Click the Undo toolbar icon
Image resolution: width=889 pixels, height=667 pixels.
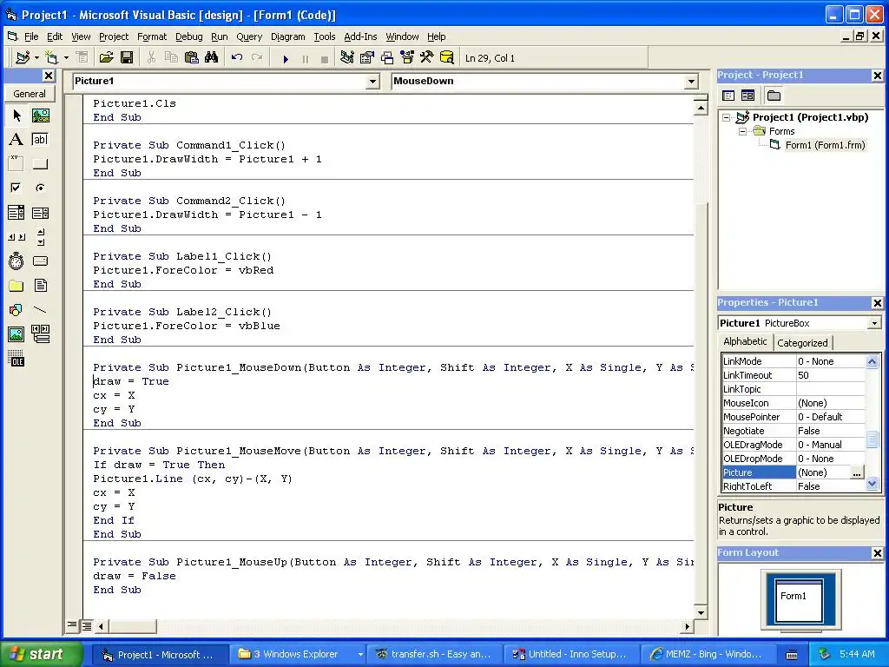(237, 58)
